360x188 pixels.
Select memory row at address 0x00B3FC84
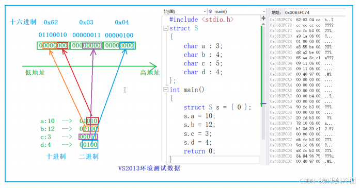click(302, 41)
